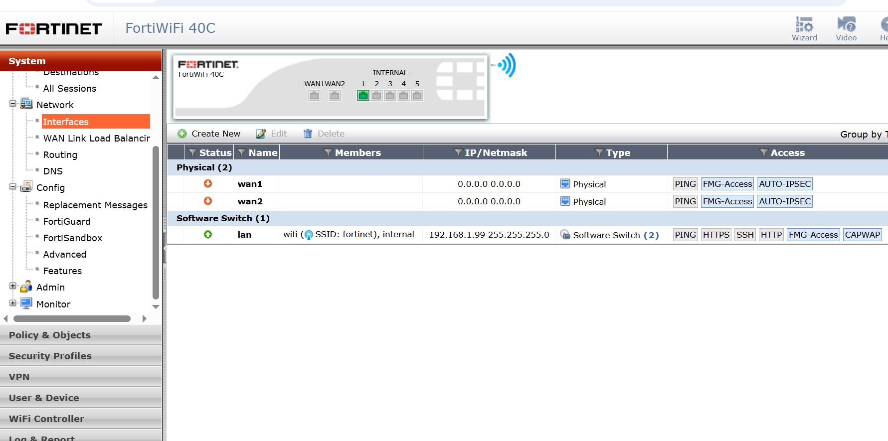Viewport: 888px width, 441px height.
Task: Click IP/Netmask column filter icon
Action: click(458, 152)
